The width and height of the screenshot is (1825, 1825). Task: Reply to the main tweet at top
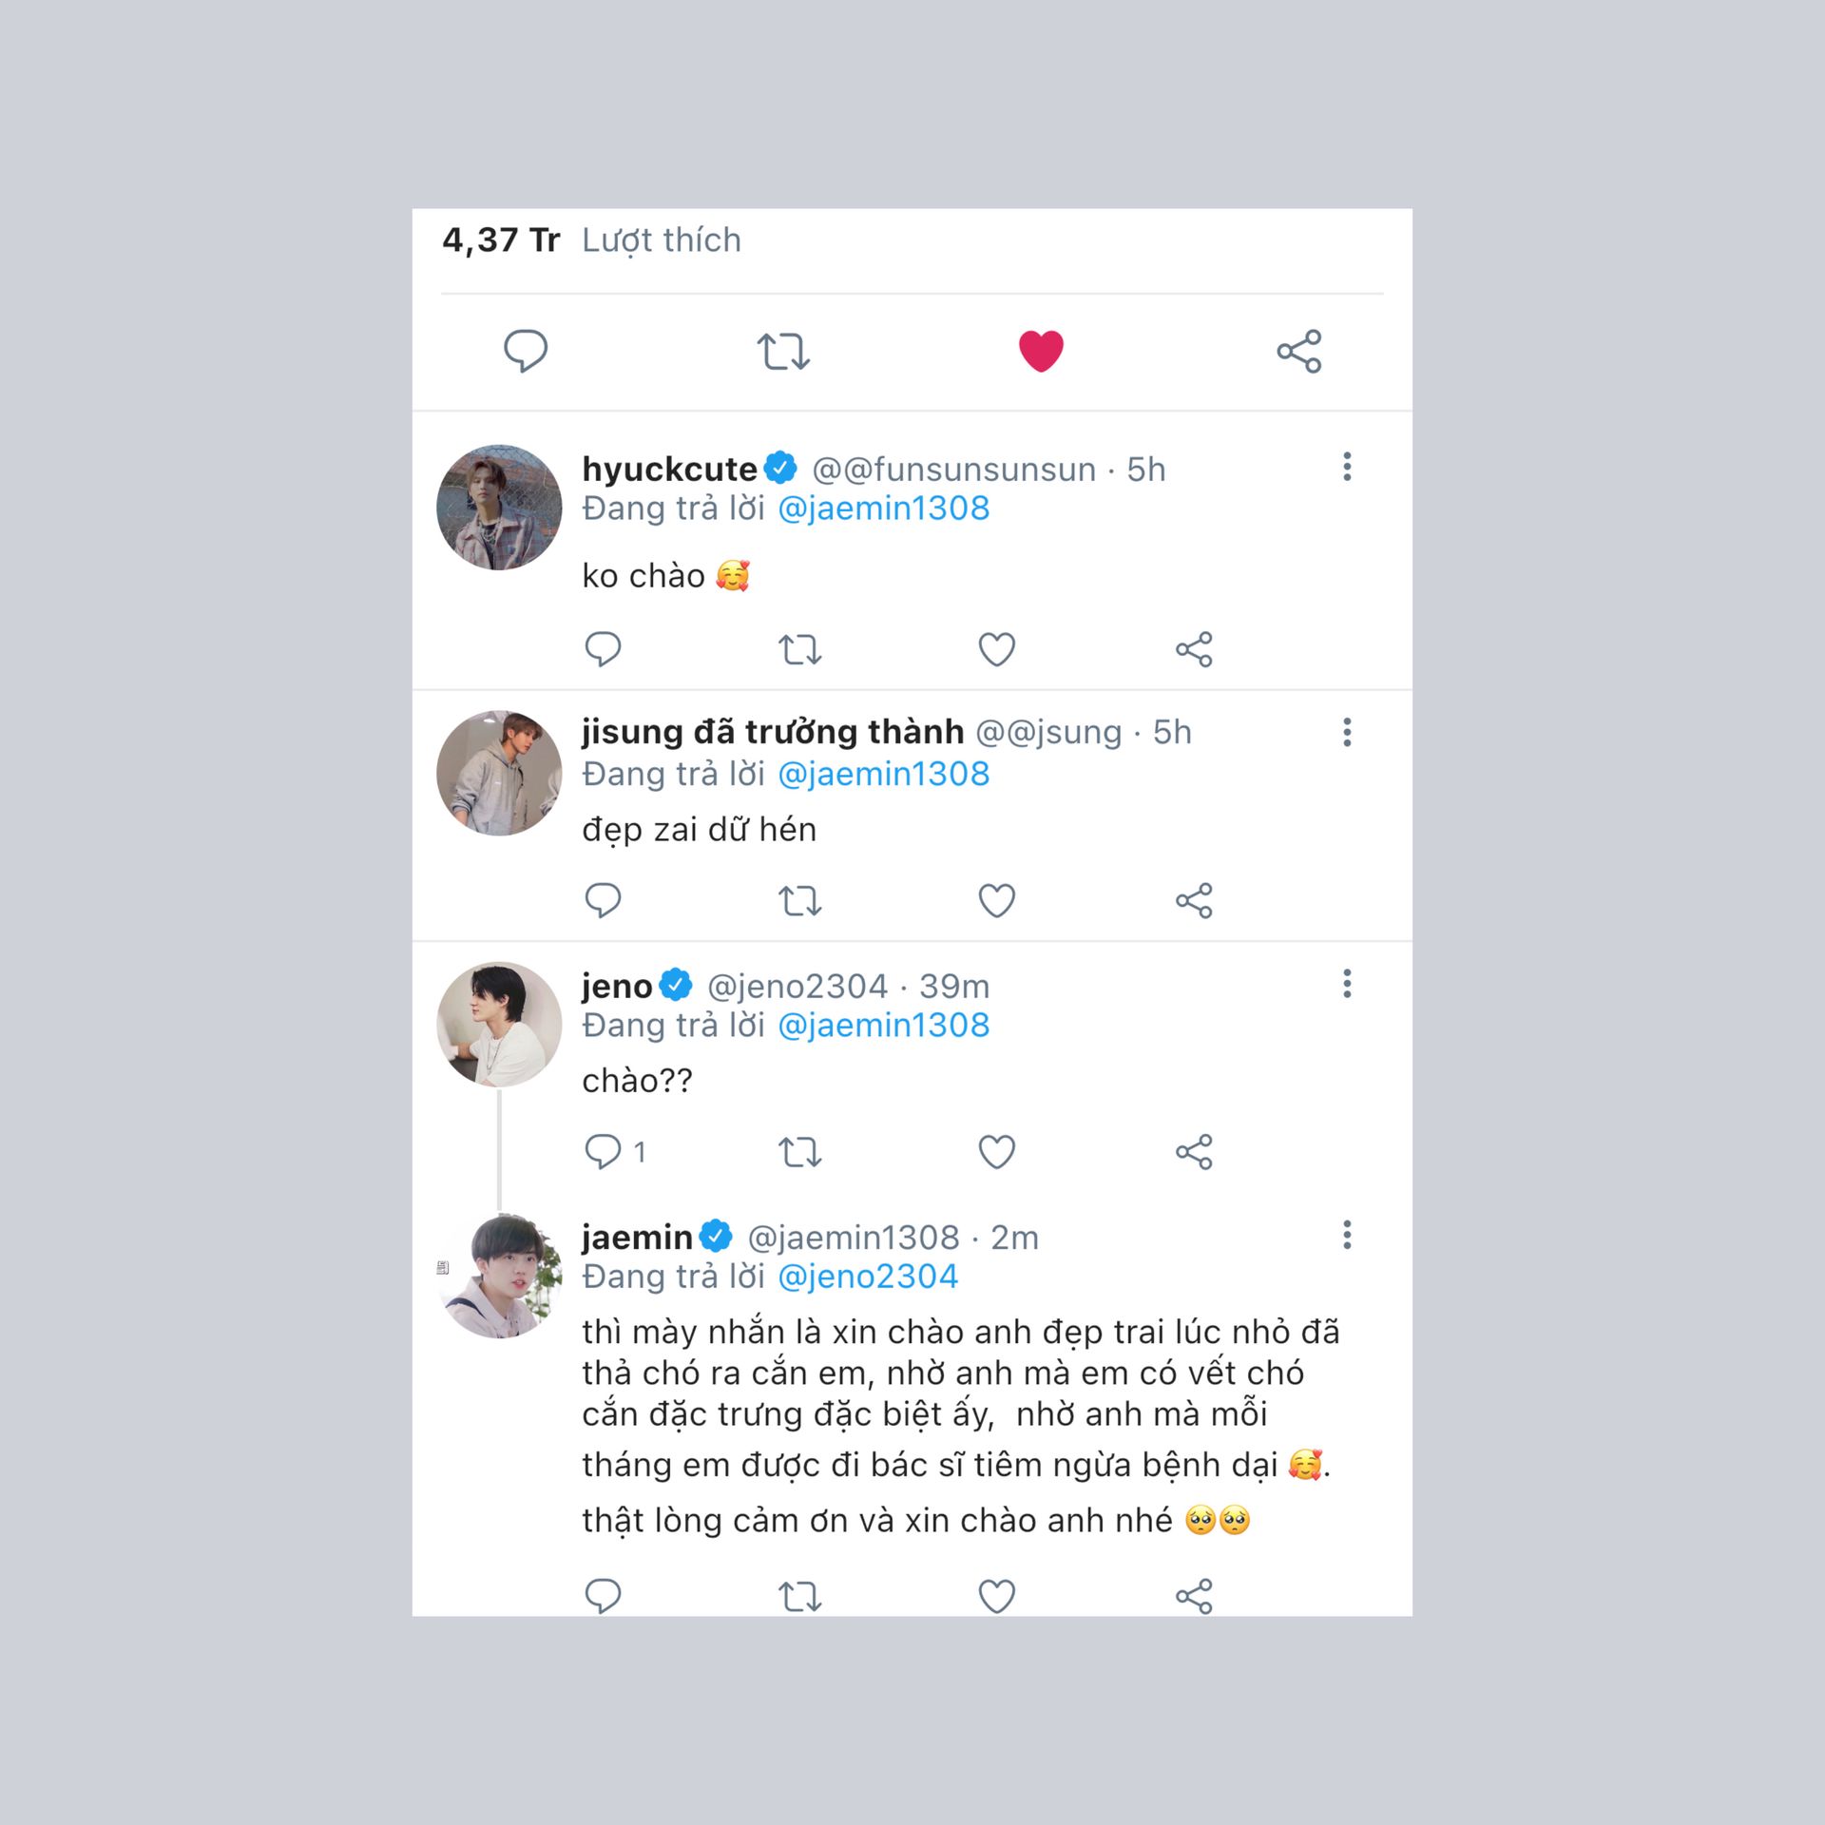(525, 351)
